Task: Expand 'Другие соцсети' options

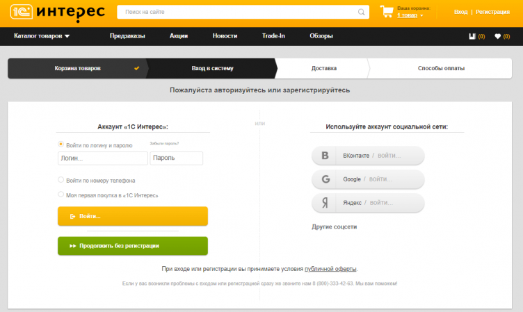Action: click(x=334, y=227)
